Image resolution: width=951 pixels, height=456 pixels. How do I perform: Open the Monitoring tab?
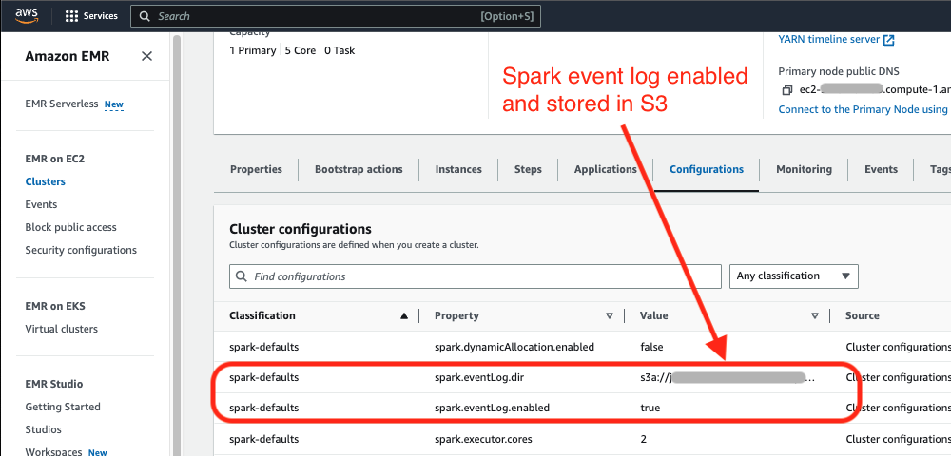point(804,169)
